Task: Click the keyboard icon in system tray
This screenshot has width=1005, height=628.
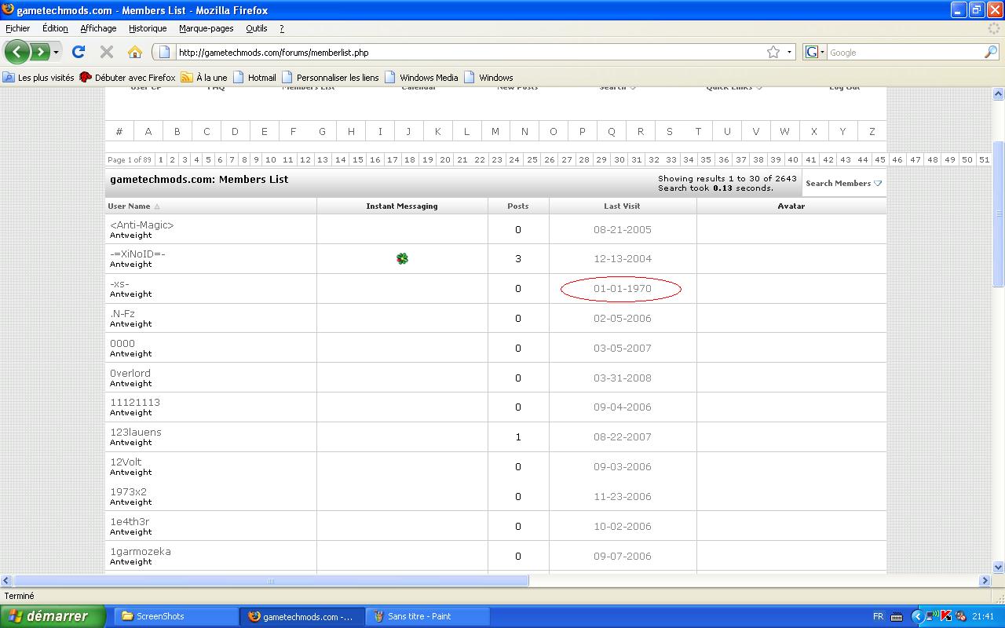Action: [896, 616]
